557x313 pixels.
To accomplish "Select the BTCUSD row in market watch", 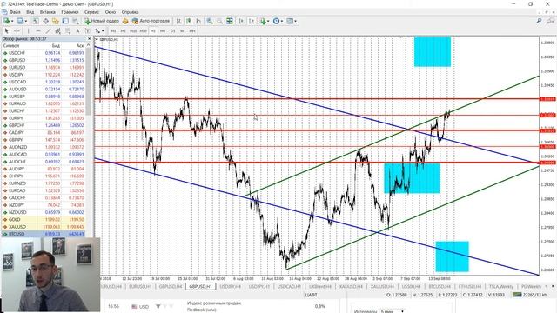I will click(44, 234).
